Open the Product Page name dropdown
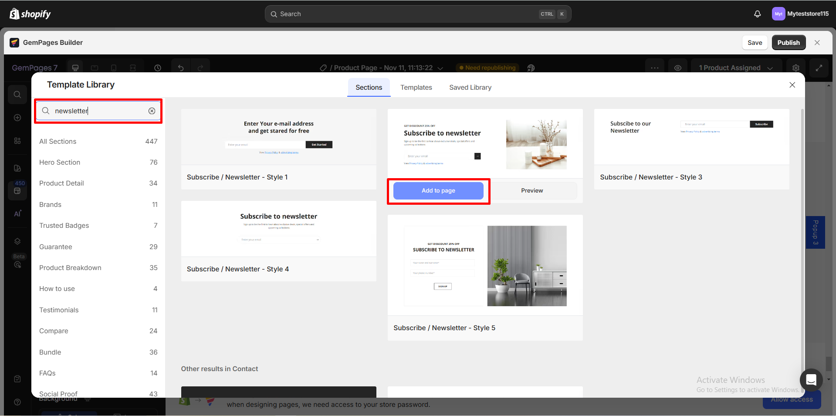The image size is (836, 416). [x=440, y=68]
